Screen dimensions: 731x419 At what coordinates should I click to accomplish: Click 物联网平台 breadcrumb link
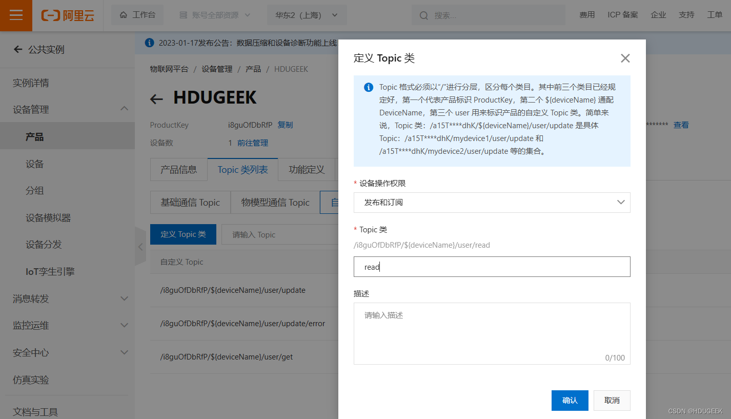[x=169, y=69]
